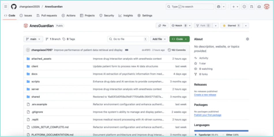The image size is (274, 137).
Task: Expand the green Code dropdown
Action: (179, 39)
